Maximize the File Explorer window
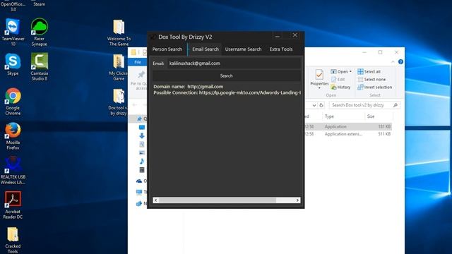 [x=380, y=52]
